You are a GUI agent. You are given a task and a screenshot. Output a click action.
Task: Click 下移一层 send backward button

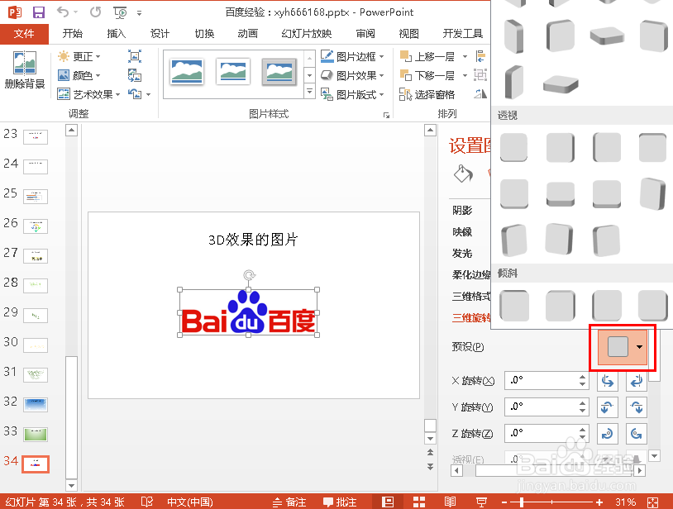point(427,75)
